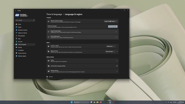Maximize the Settings window
Image resolution: width=185 pixels, height=104 pixels.
tap(124, 10)
